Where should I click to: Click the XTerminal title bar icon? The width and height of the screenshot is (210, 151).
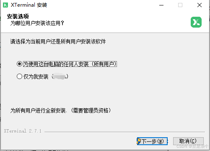point(5,5)
